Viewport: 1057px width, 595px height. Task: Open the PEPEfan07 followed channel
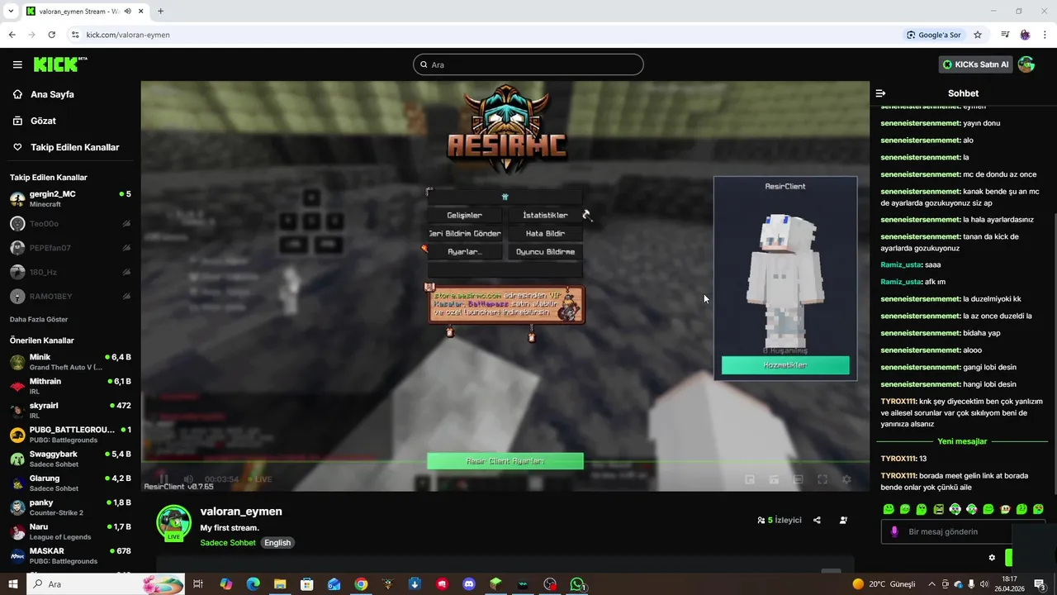[70, 248]
